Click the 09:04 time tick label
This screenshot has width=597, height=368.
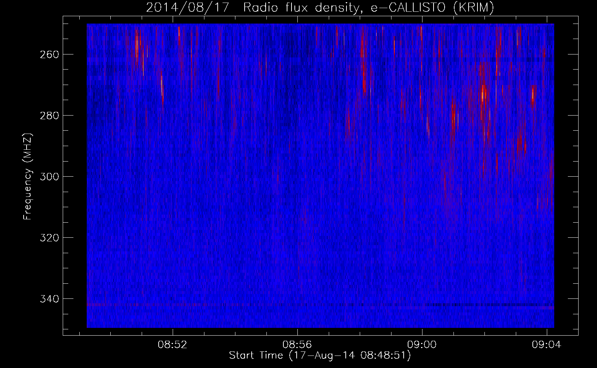(x=546, y=345)
